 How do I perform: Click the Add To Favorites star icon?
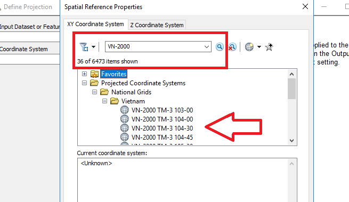coord(269,47)
